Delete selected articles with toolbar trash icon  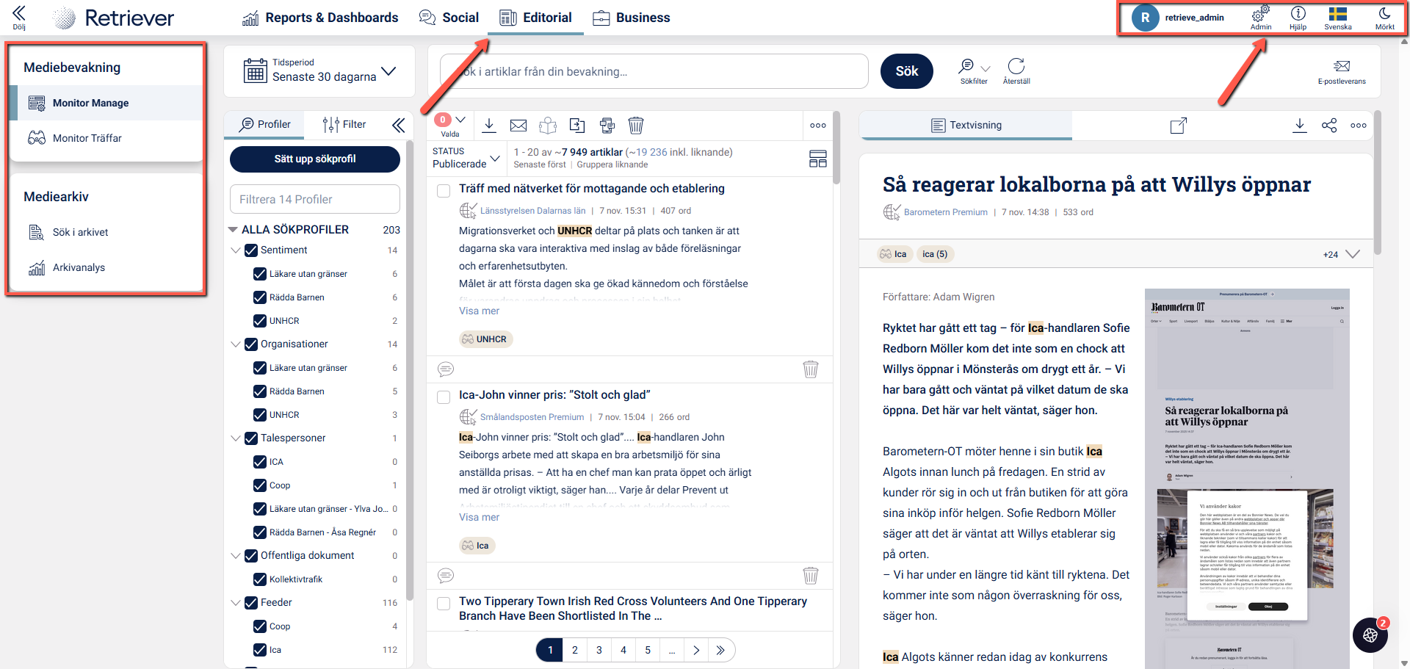pyautogui.click(x=636, y=126)
